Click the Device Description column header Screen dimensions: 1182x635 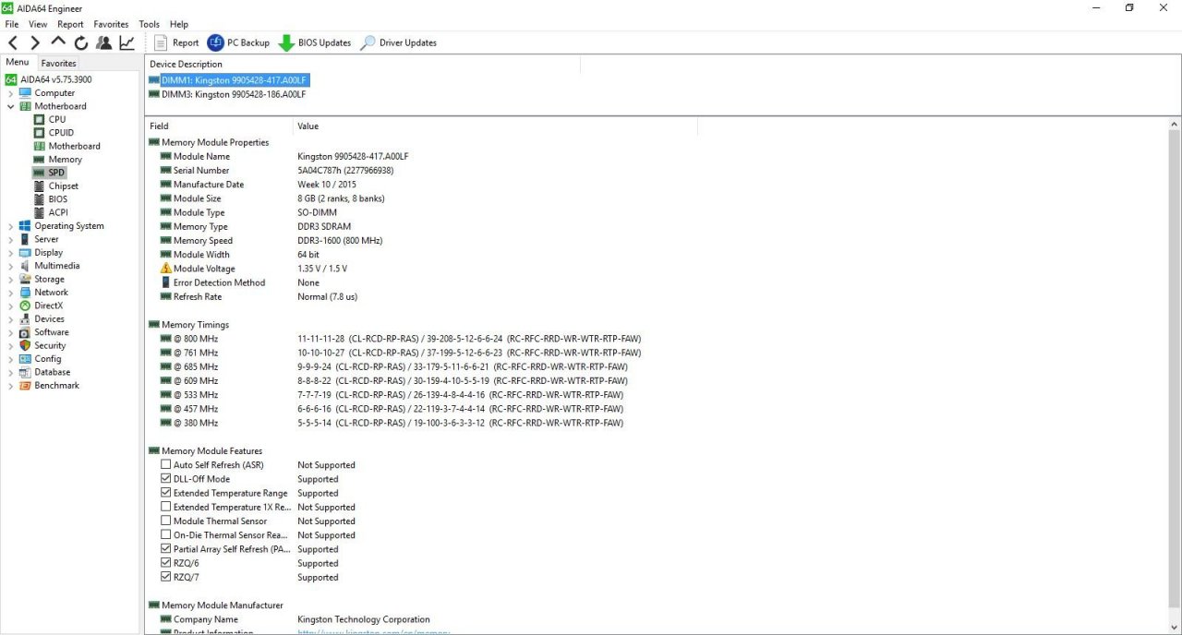pos(363,64)
